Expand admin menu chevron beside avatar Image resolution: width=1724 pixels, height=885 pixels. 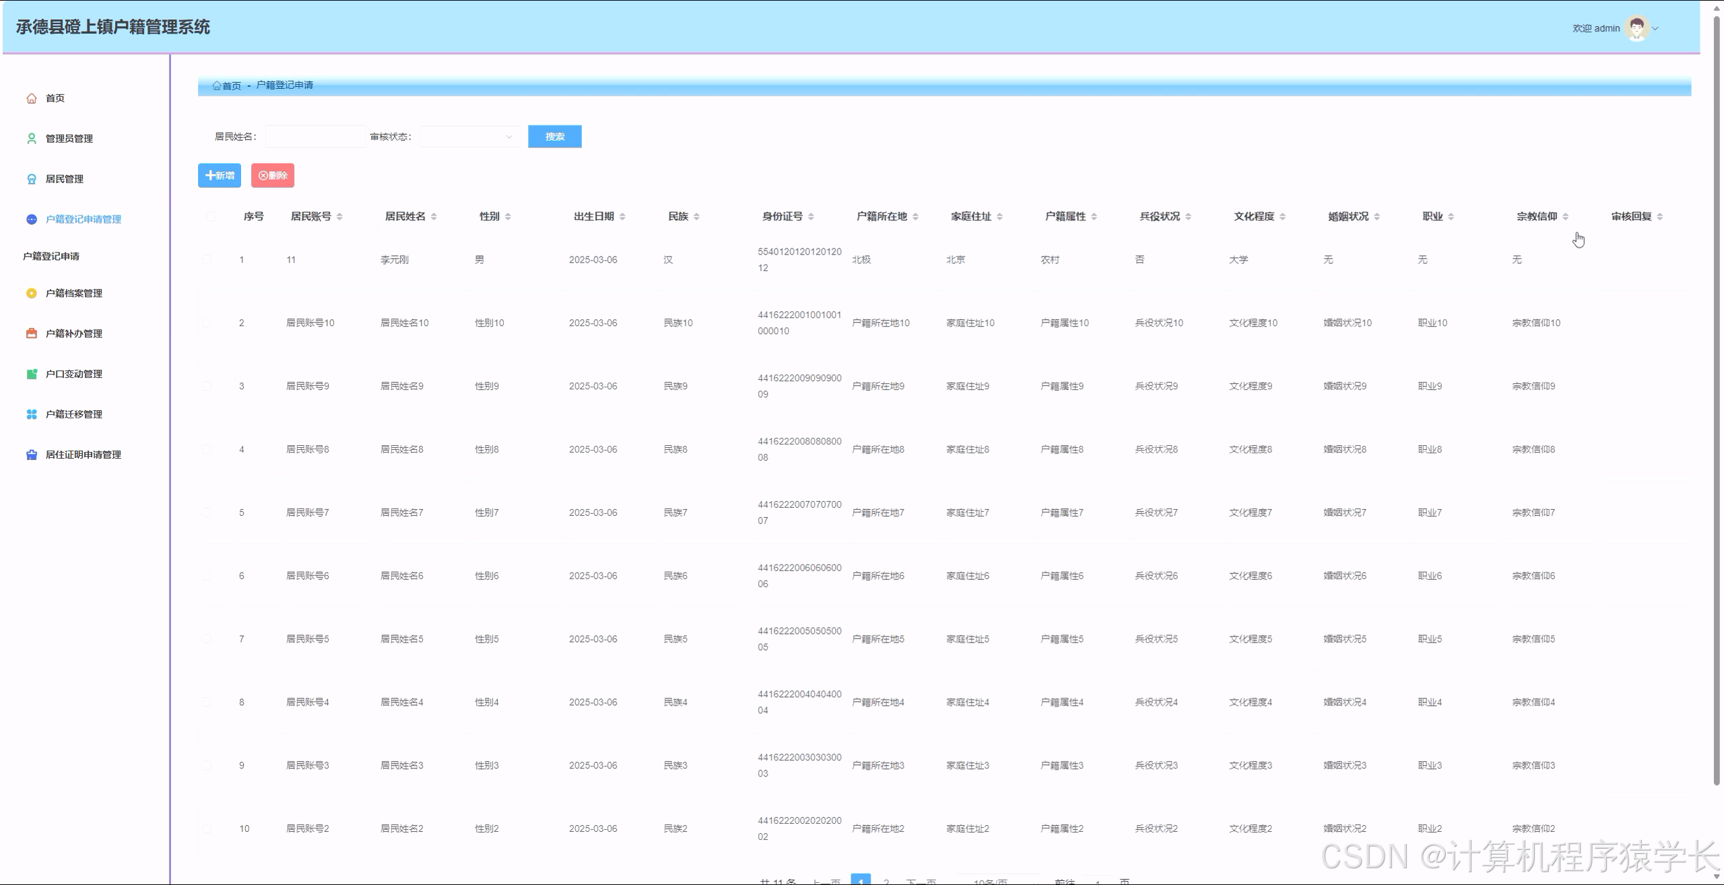tap(1655, 28)
